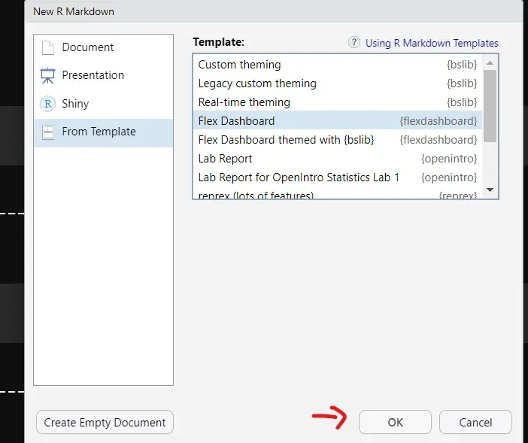528x443 pixels.
Task: Click the Cancel button
Action: (475, 423)
